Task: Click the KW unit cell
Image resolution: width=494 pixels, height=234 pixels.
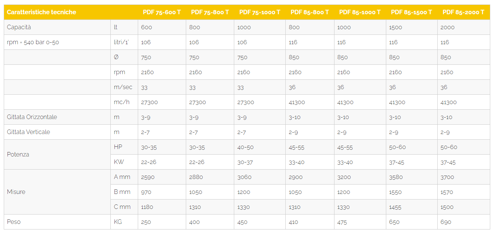Action: [x=125, y=162]
